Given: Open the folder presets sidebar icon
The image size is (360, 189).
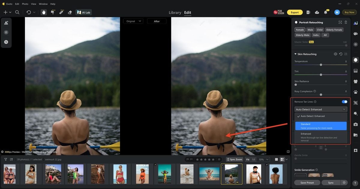Looking at the screenshot, I should coord(355,135).
